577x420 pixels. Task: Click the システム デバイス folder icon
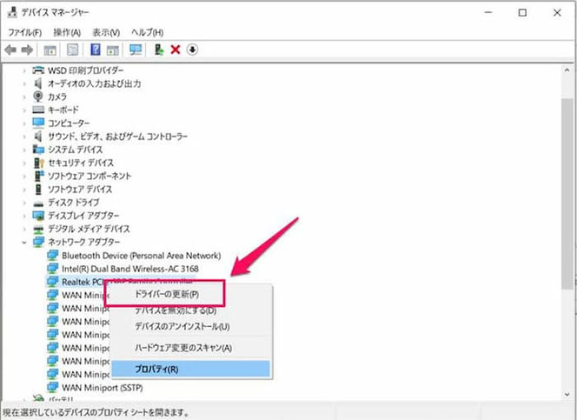tap(38, 149)
